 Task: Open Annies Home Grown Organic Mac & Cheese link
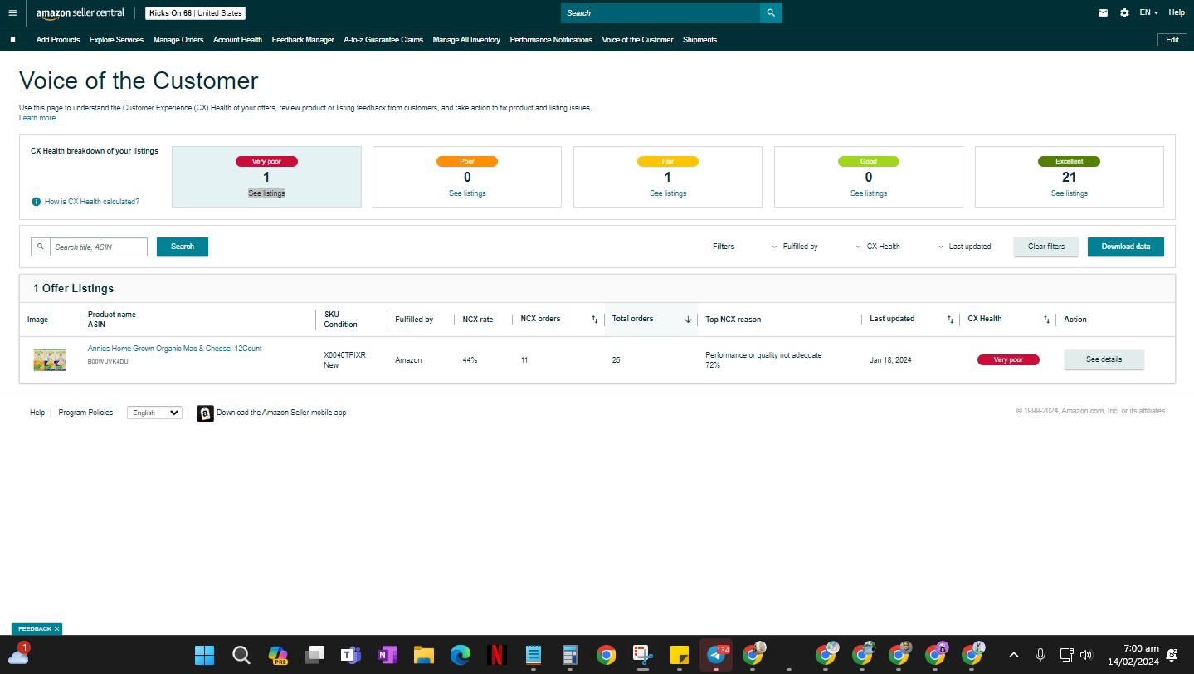click(175, 349)
